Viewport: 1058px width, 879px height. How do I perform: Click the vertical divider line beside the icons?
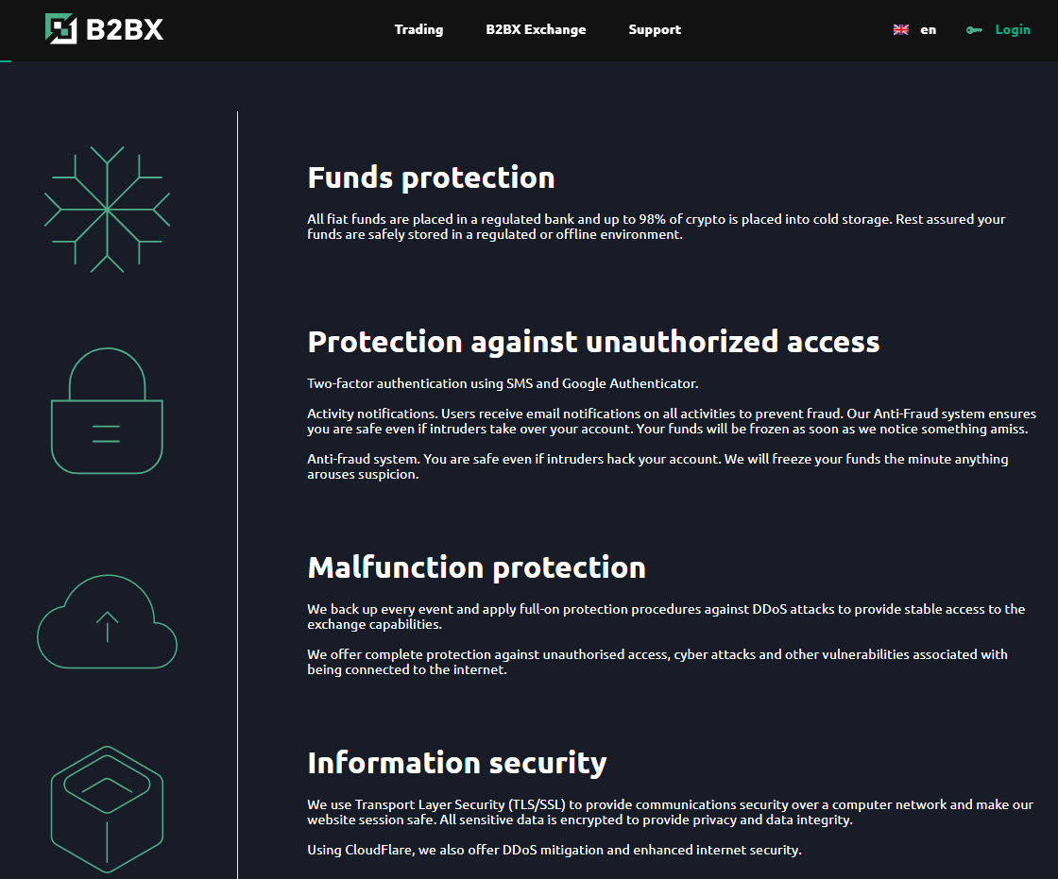tap(236, 491)
